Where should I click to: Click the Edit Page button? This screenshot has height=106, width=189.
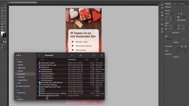click(176, 42)
